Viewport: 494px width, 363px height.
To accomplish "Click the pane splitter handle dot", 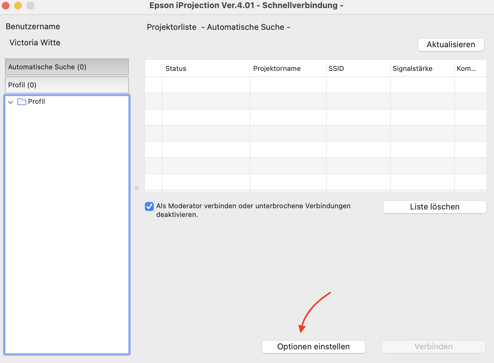I will point(137,188).
